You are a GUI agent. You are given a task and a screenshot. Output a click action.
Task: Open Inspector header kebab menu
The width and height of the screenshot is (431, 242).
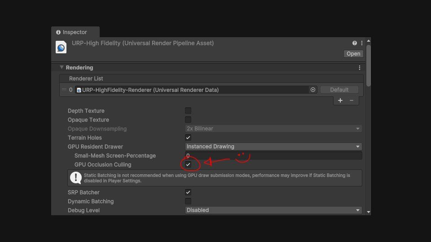(x=362, y=43)
